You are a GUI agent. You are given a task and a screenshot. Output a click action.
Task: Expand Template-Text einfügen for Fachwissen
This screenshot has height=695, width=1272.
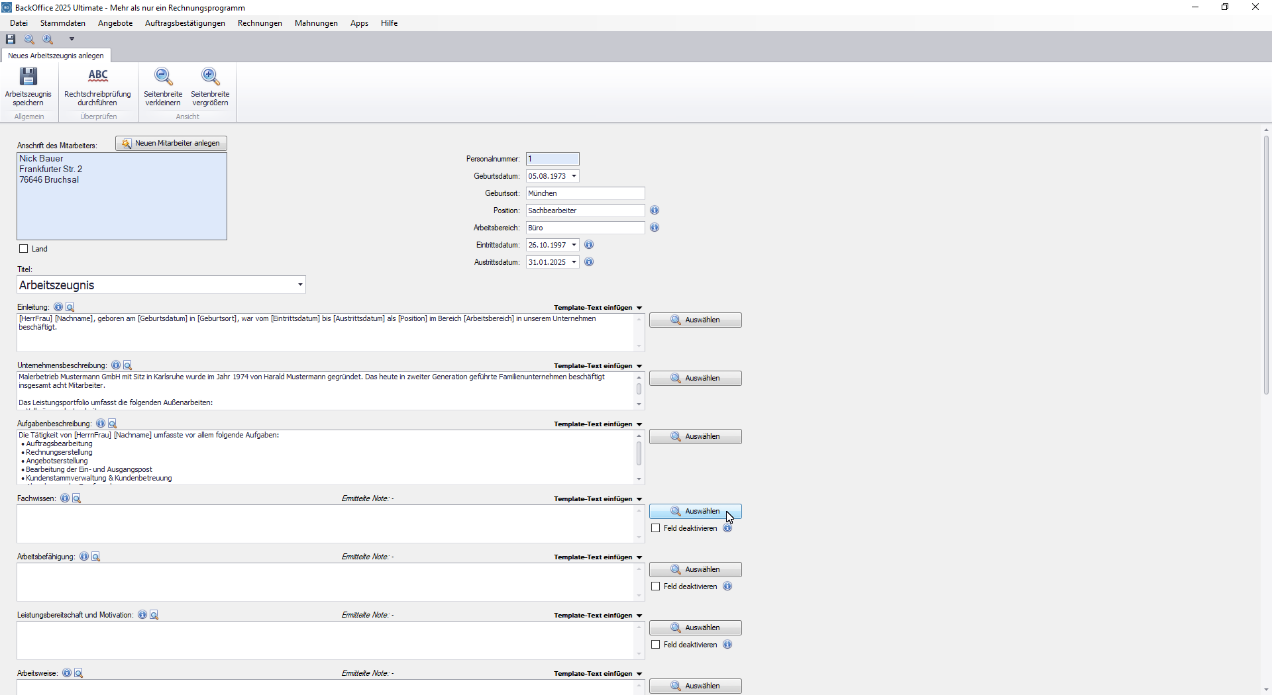598,499
